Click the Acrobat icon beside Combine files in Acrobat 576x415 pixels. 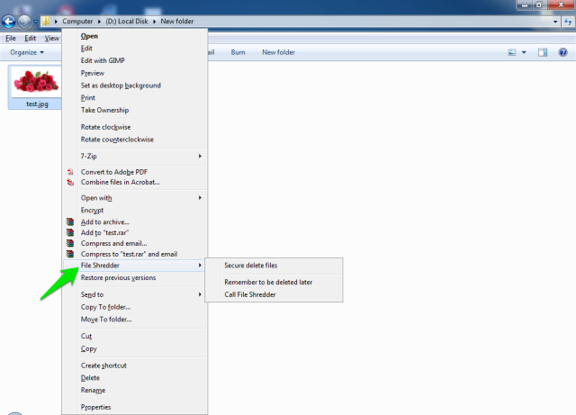pyautogui.click(x=70, y=182)
